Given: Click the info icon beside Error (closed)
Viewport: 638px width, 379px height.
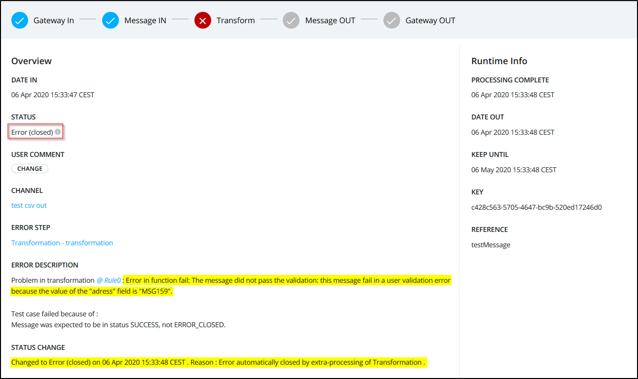Looking at the screenshot, I should 58,132.
